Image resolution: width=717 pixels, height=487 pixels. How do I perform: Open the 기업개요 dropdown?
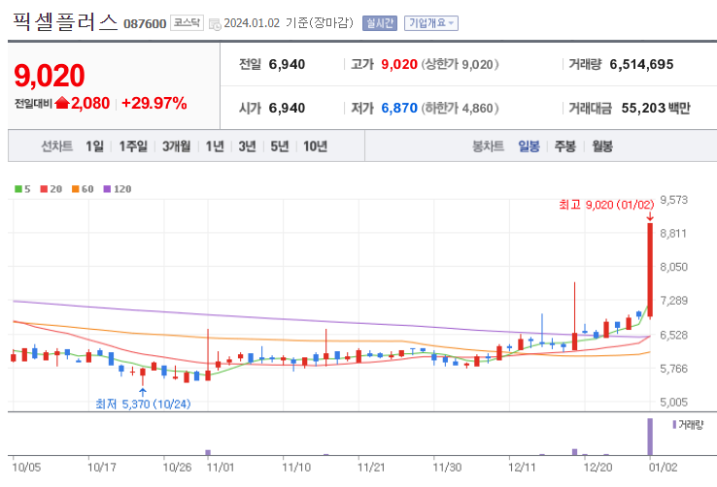click(431, 23)
